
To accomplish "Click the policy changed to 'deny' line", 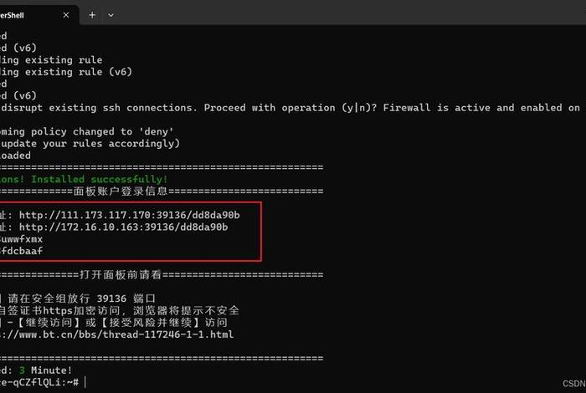I will pyautogui.click(x=87, y=131).
